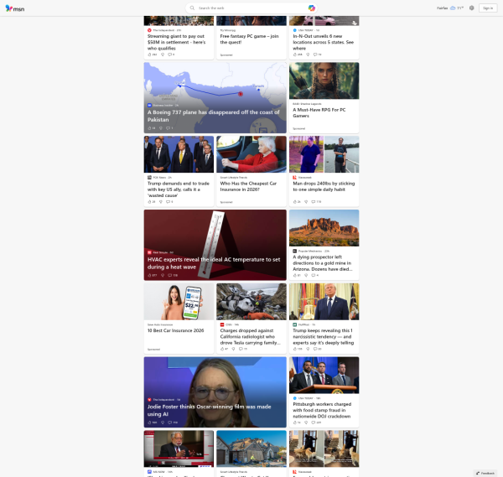Click the Fairfax weather location text
The height and width of the screenshot is (477, 503).
click(442, 8)
